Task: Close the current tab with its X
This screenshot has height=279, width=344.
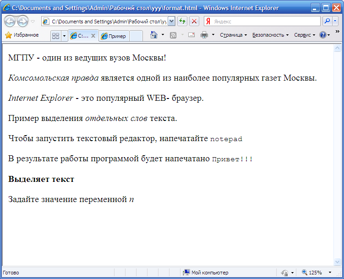Action: 93,36
